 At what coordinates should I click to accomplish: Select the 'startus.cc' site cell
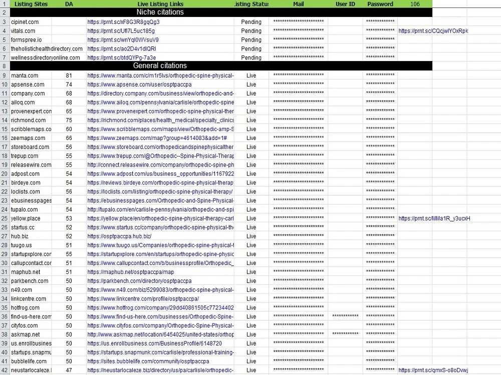[31, 227]
